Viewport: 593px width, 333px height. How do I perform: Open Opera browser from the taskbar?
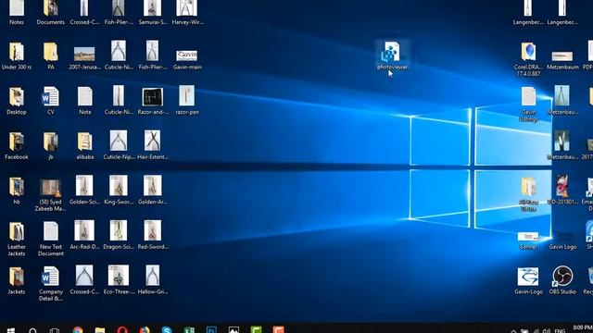pos(122,330)
